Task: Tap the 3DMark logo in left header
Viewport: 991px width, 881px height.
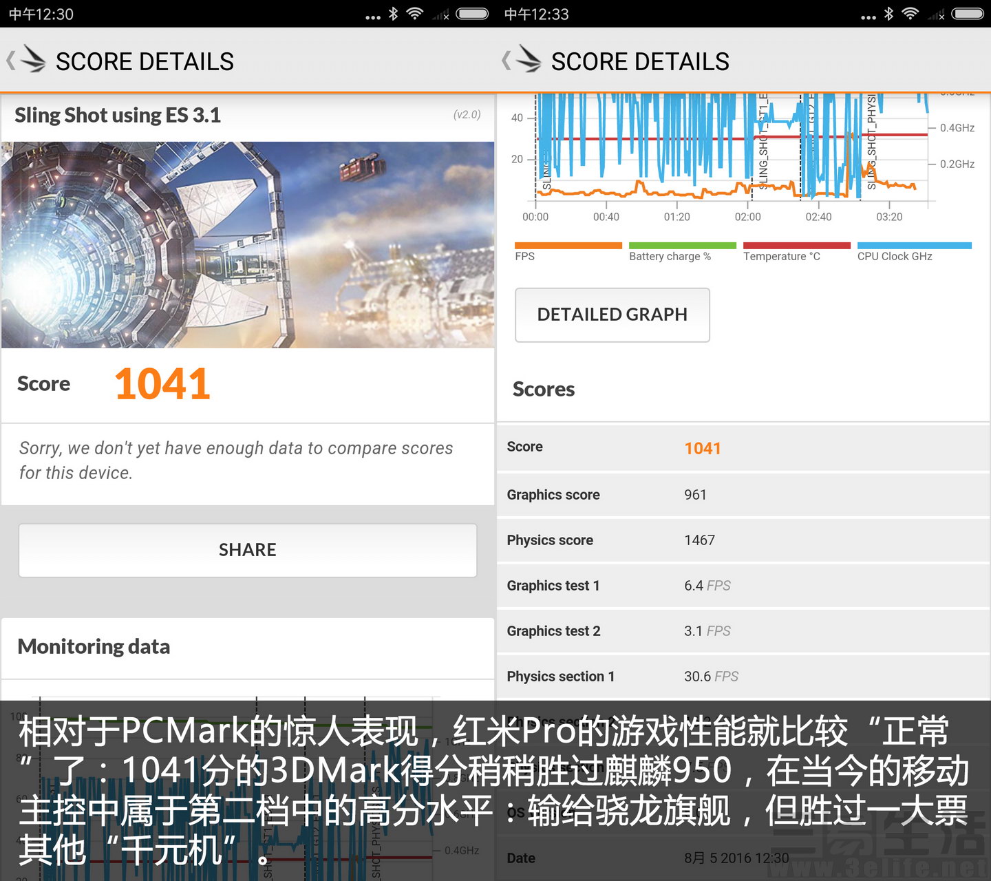Action: point(33,59)
